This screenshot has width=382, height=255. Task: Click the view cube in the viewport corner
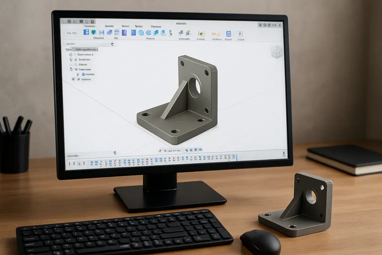pos(276,52)
